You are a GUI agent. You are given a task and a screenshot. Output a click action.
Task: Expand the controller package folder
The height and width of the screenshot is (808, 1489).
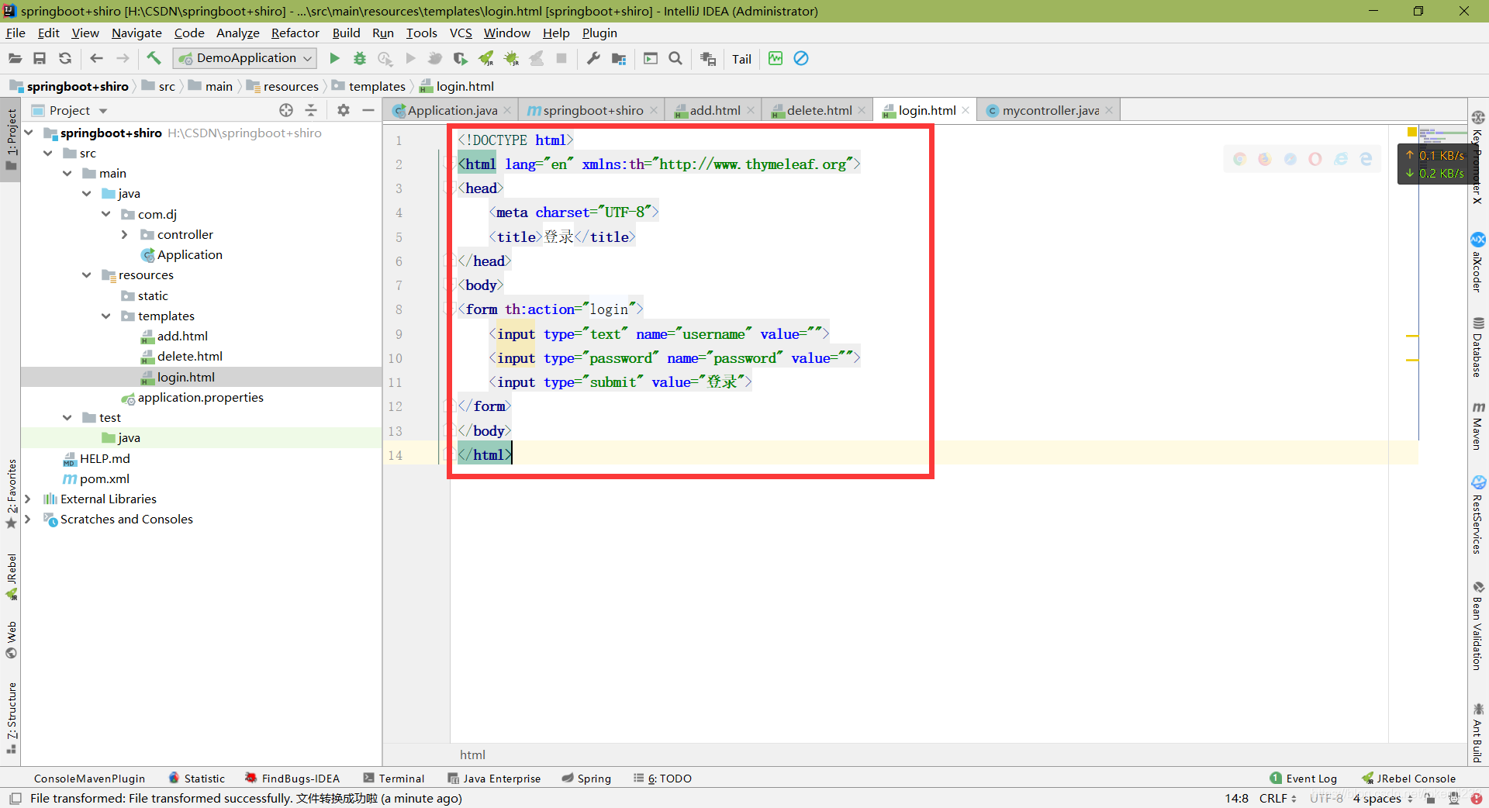point(125,234)
